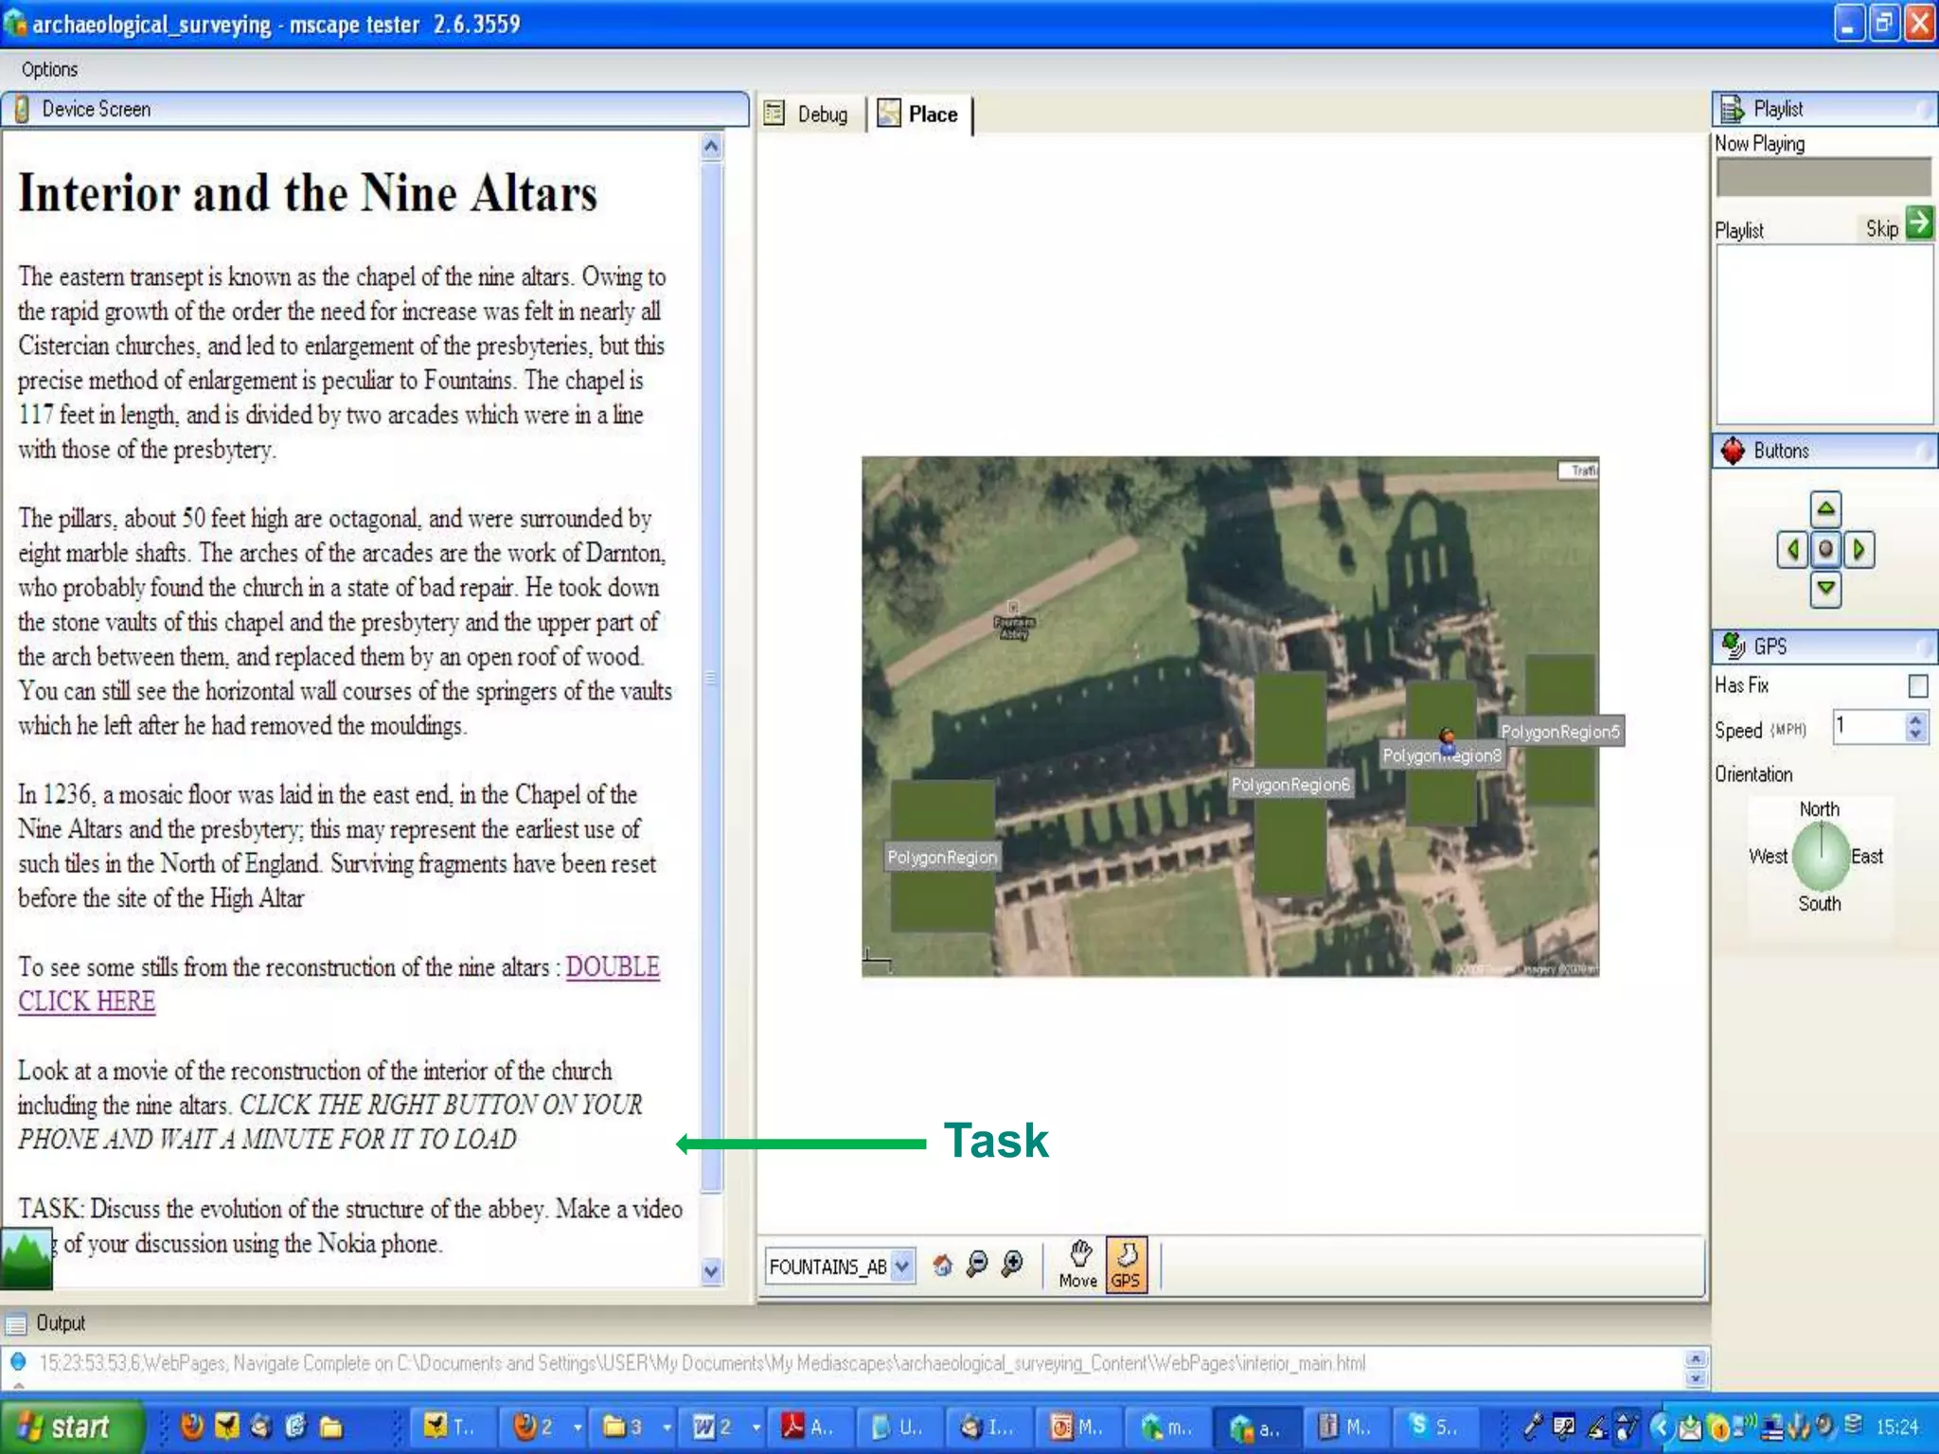Click the Now Playing display field

1823,177
